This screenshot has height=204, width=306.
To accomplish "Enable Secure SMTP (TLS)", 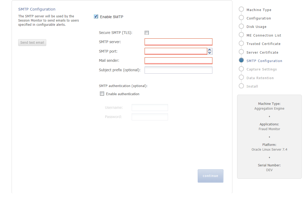I will tap(146, 33).
